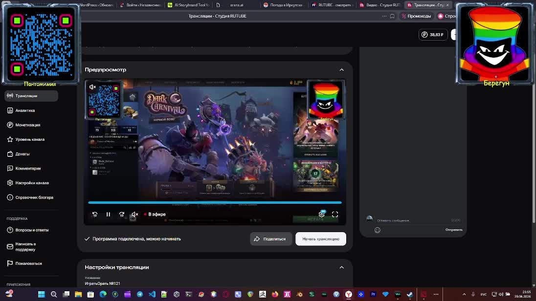Click Отправить to send the chat message
Viewport: 536px width, 301px height.
(454, 230)
